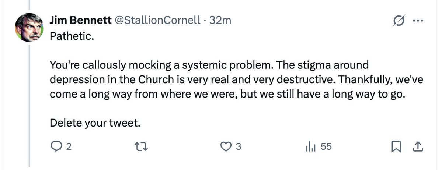
Task: Like the tweet with the heart icon
Action: [x=225, y=147]
